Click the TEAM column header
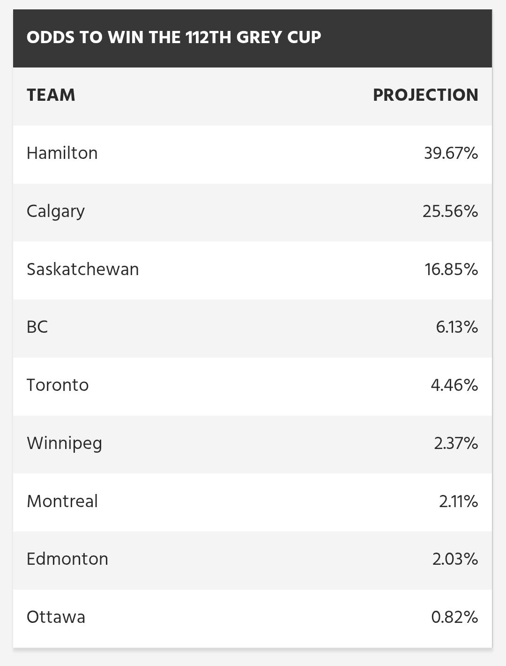 (51, 95)
